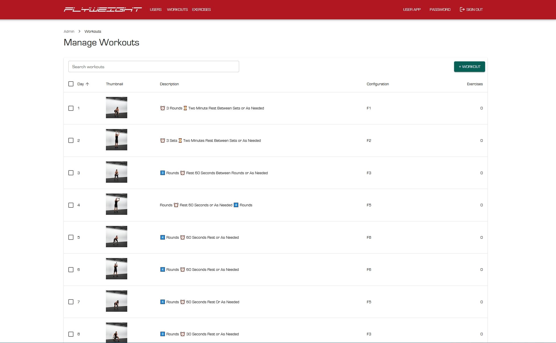Click the Manage Workouts heading
556x343 pixels.
click(x=101, y=43)
